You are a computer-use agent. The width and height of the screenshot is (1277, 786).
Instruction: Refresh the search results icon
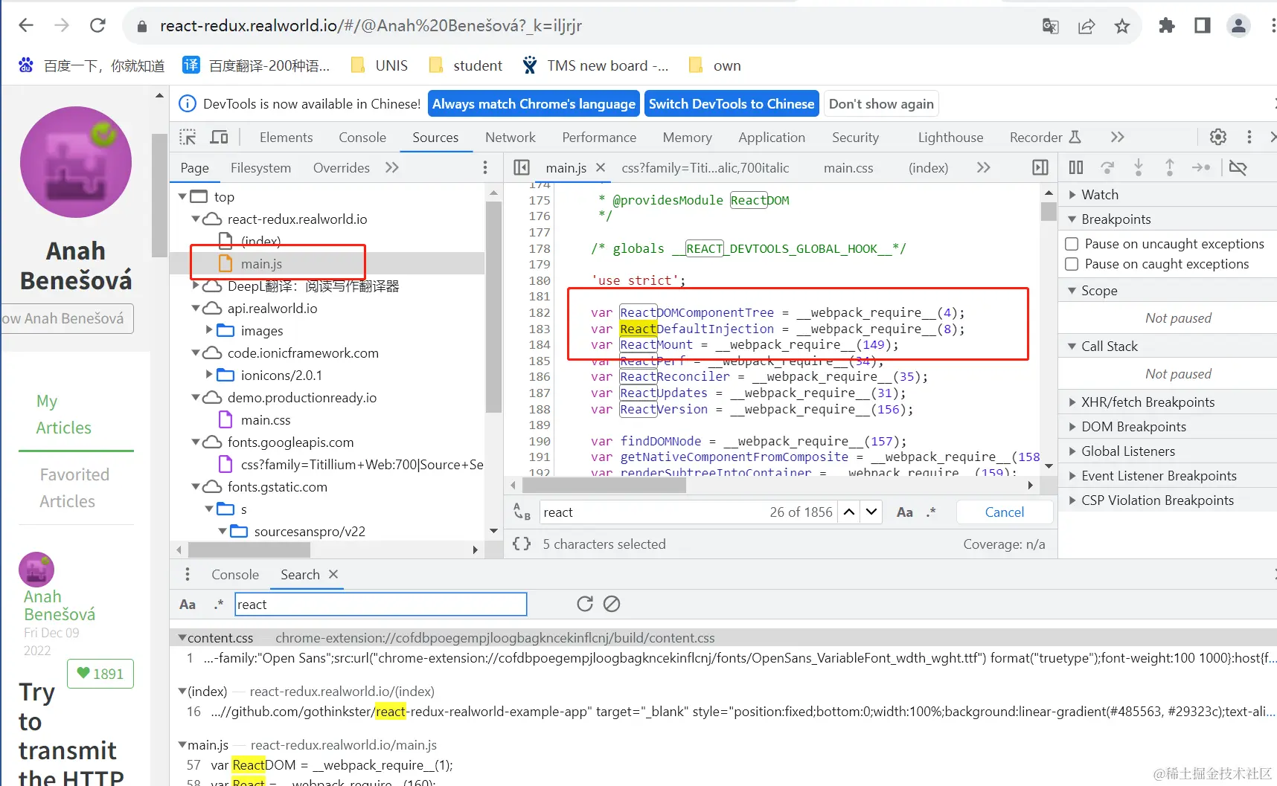point(585,604)
